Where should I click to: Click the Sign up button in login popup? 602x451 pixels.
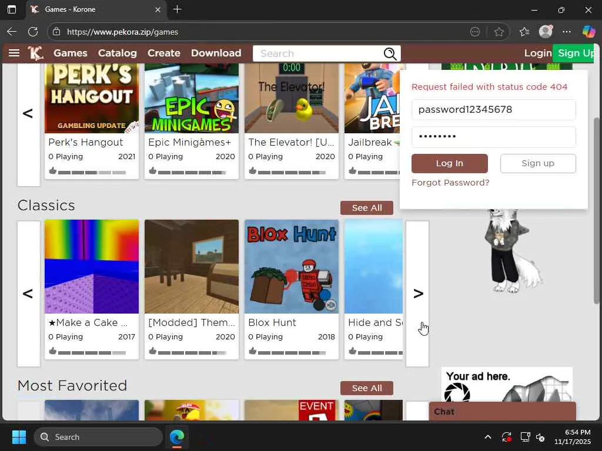point(538,163)
